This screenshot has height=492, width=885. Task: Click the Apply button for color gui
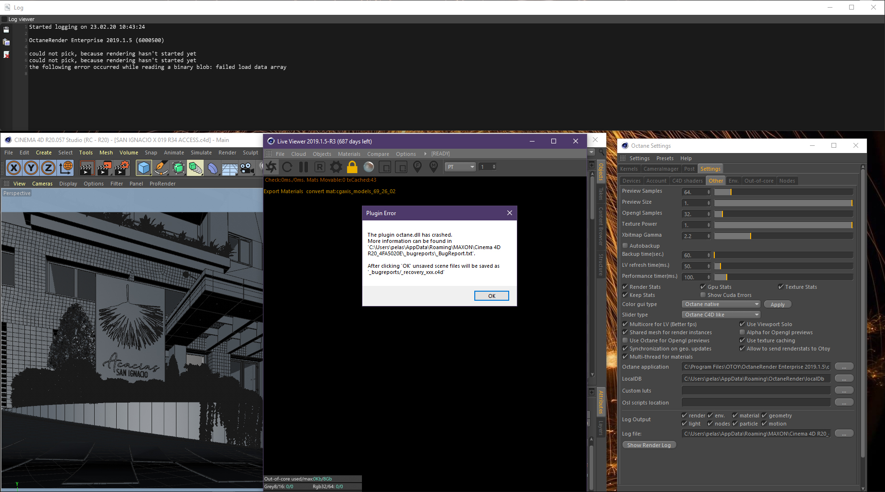pyautogui.click(x=777, y=305)
